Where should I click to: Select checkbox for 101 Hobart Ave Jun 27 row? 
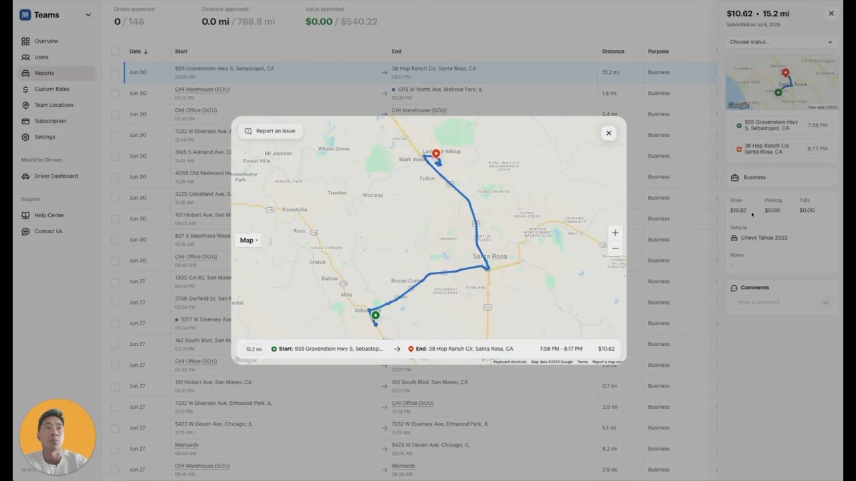[116, 386]
